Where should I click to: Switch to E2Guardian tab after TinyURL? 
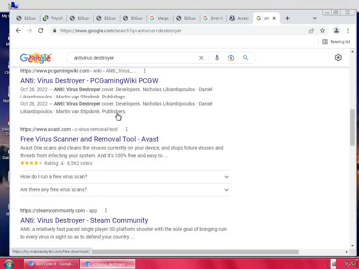click(80, 18)
